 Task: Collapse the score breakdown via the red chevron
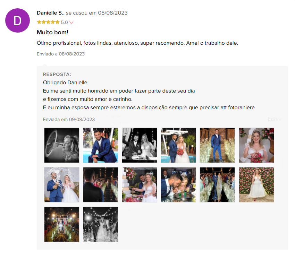(x=70, y=22)
